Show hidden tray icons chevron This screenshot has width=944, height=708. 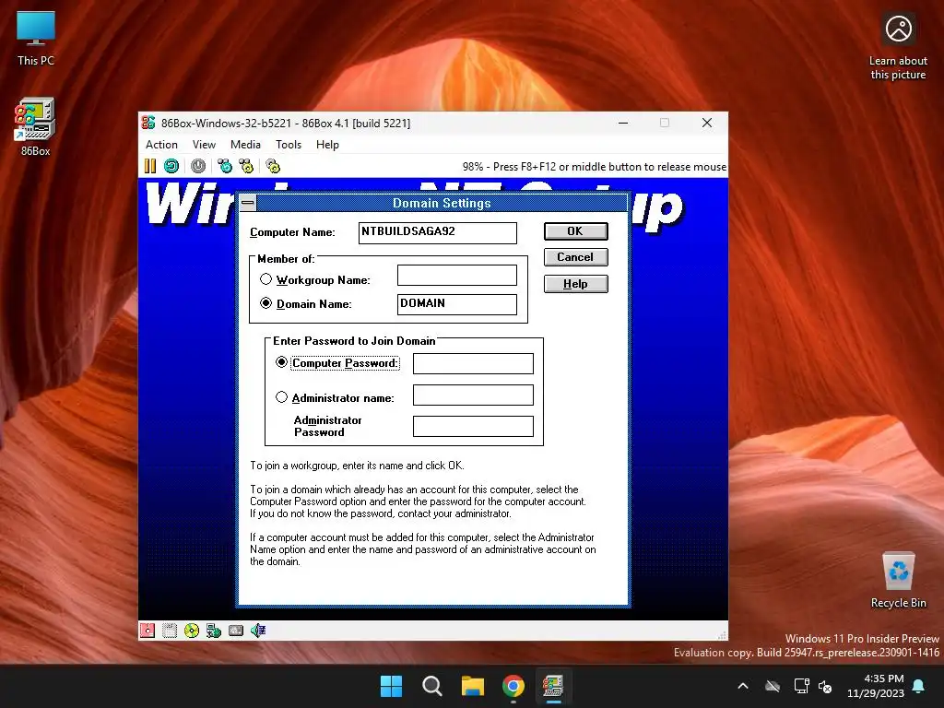[x=743, y=686]
